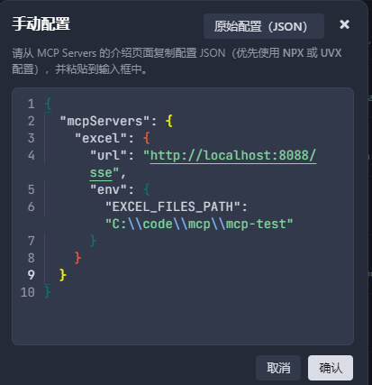Click line number 10 in gutter
Viewport: 372px width, 385px height.
tap(28, 292)
